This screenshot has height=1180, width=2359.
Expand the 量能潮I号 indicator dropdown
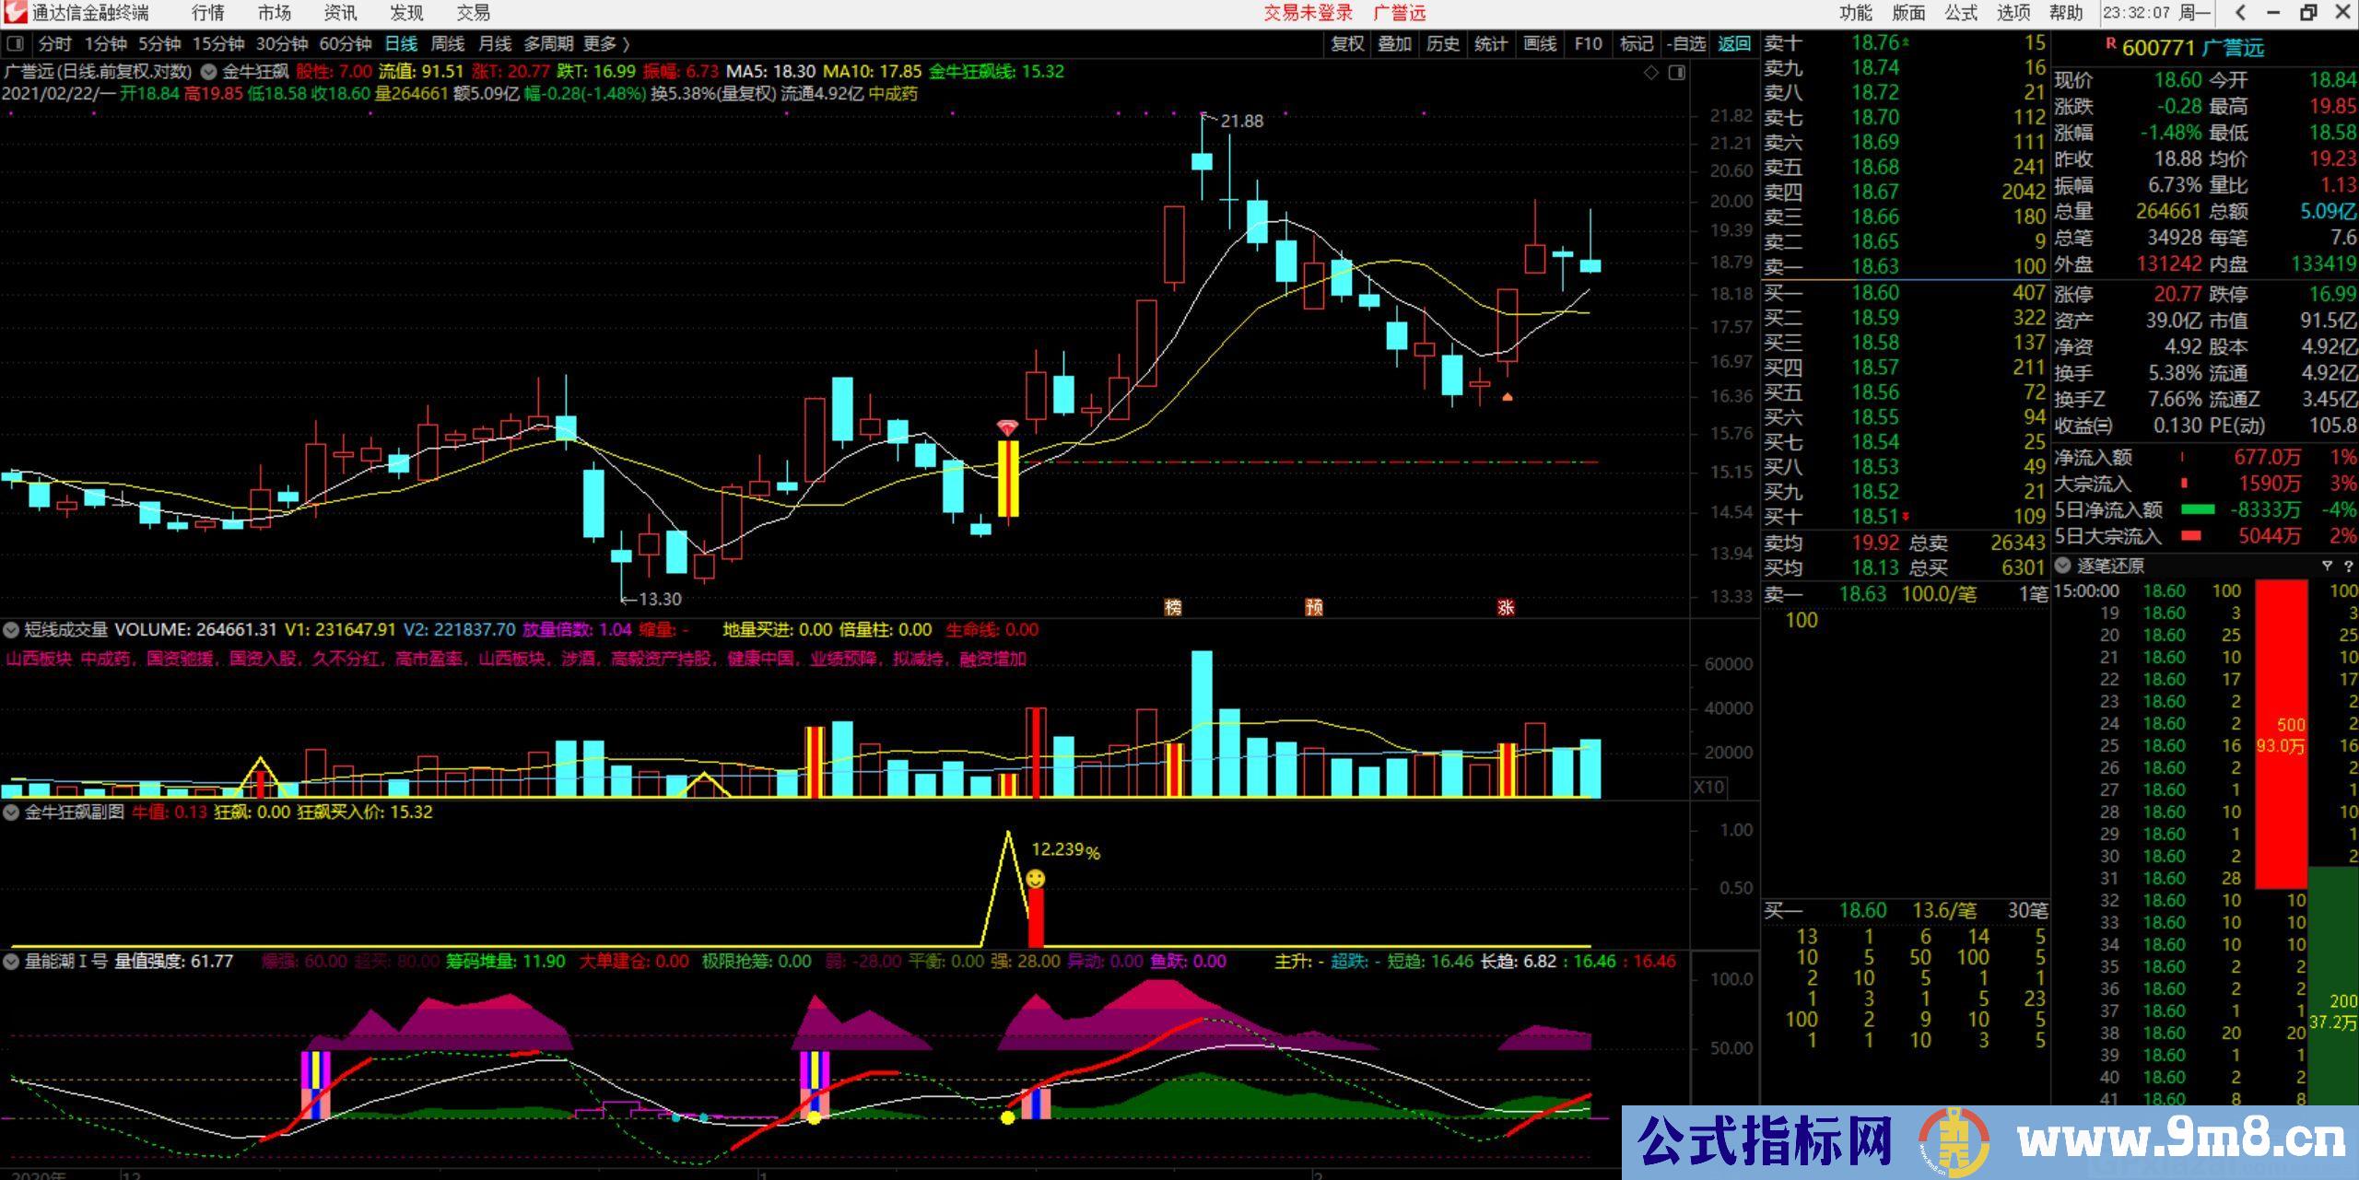[x=11, y=962]
